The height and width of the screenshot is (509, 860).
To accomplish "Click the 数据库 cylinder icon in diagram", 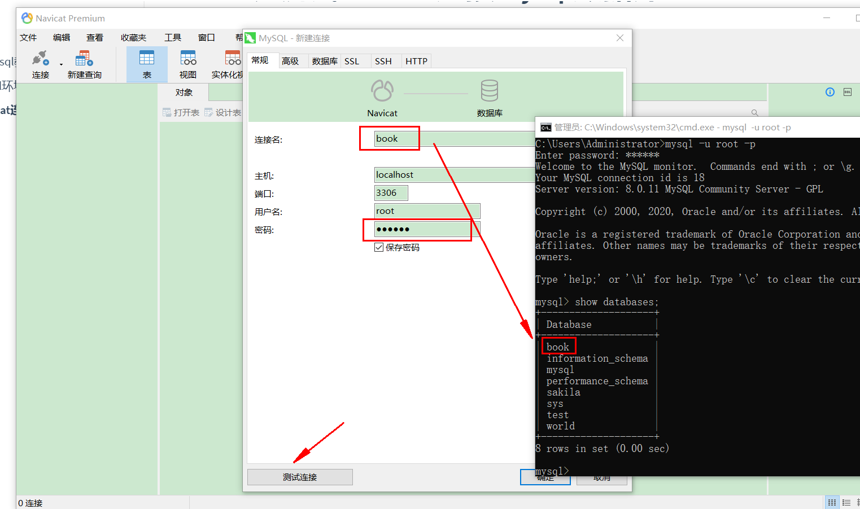I will point(490,90).
